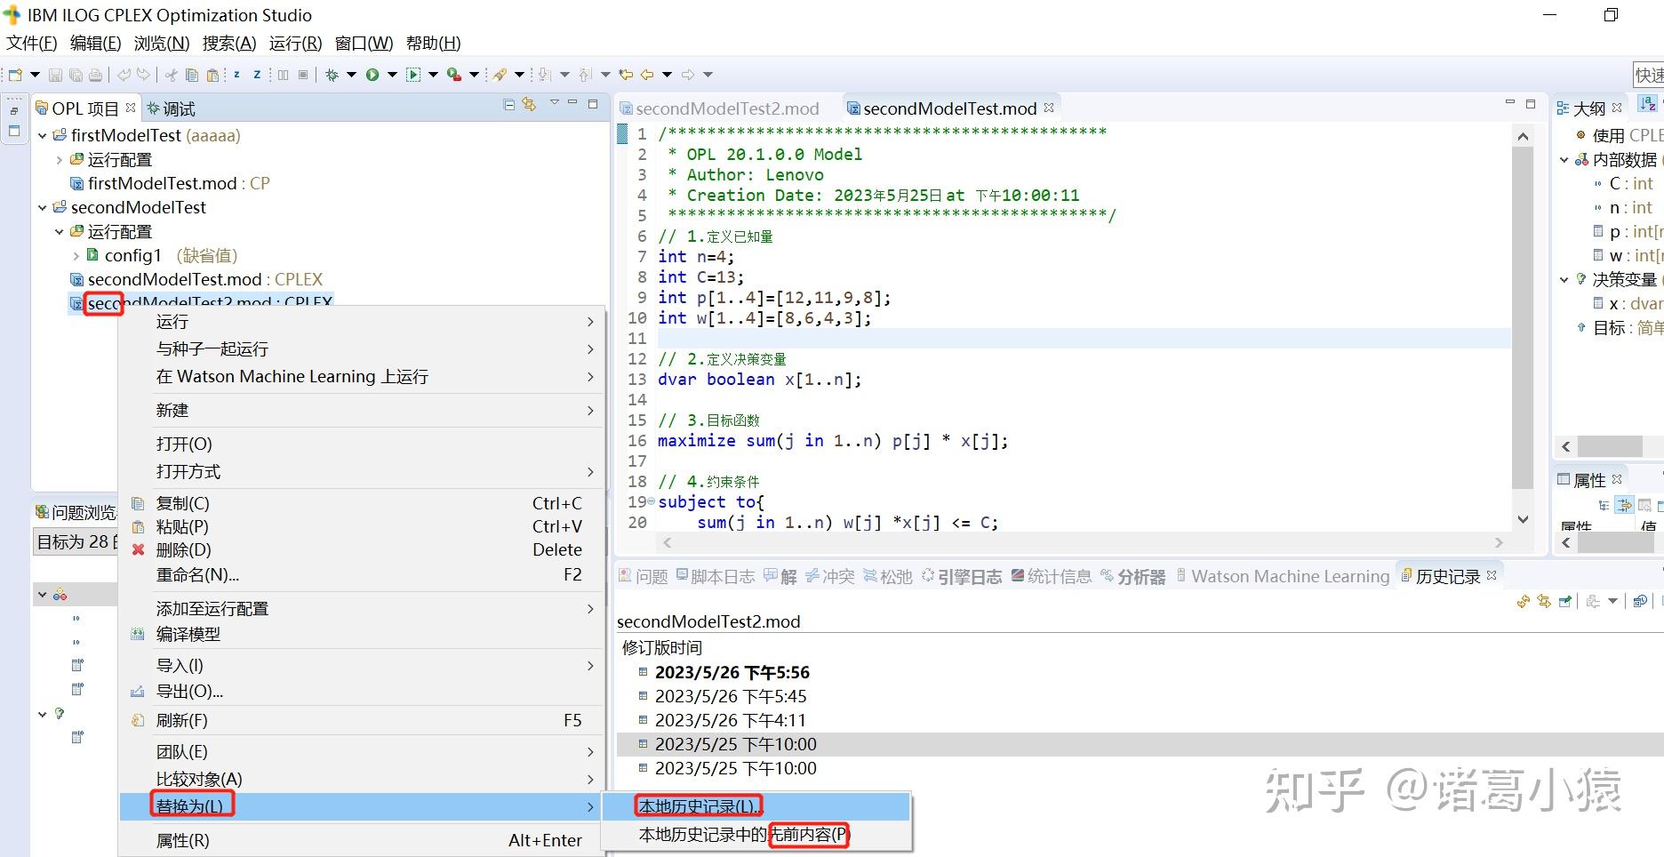This screenshot has width=1664, height=857.
Task: Click the New file toolbar icon
Action: pos(15,75)
